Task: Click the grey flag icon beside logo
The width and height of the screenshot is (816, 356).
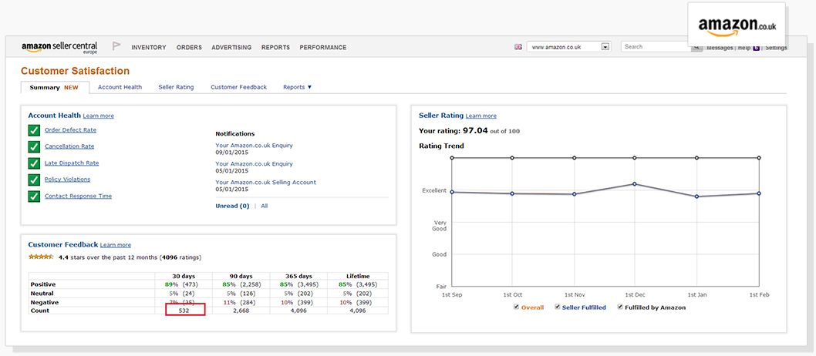Action: point(116,47)
